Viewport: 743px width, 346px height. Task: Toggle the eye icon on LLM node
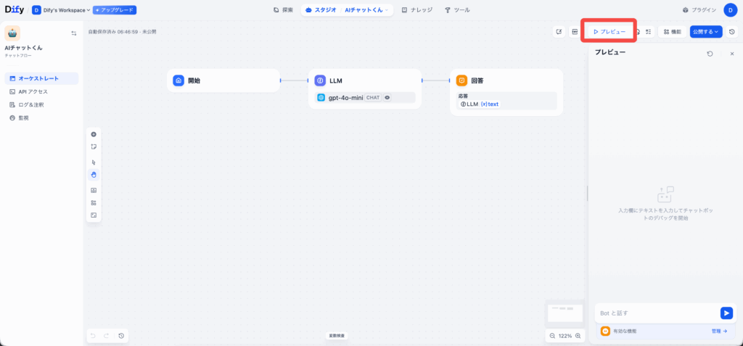(387, 97)
